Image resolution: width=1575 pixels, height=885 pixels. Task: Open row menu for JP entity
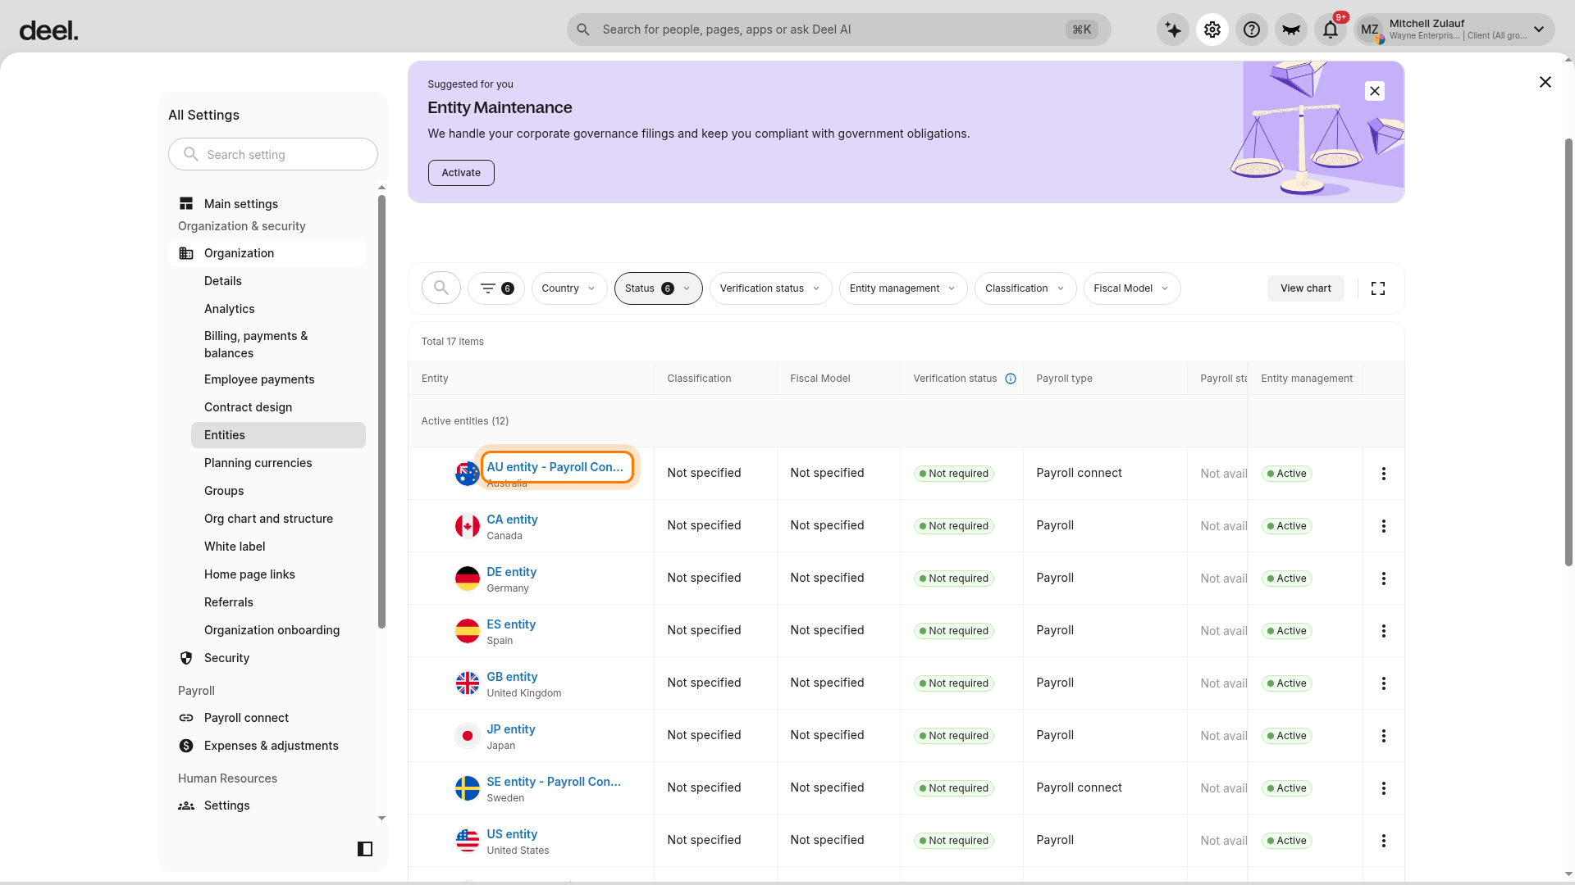point(1384,736)
